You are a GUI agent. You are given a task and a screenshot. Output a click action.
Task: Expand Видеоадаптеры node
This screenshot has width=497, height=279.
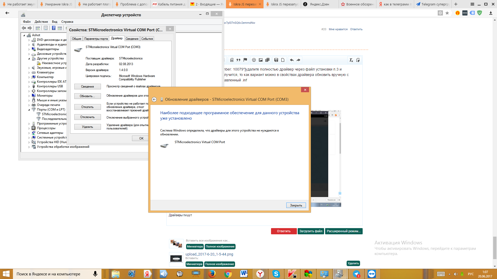tap(29, 49)
